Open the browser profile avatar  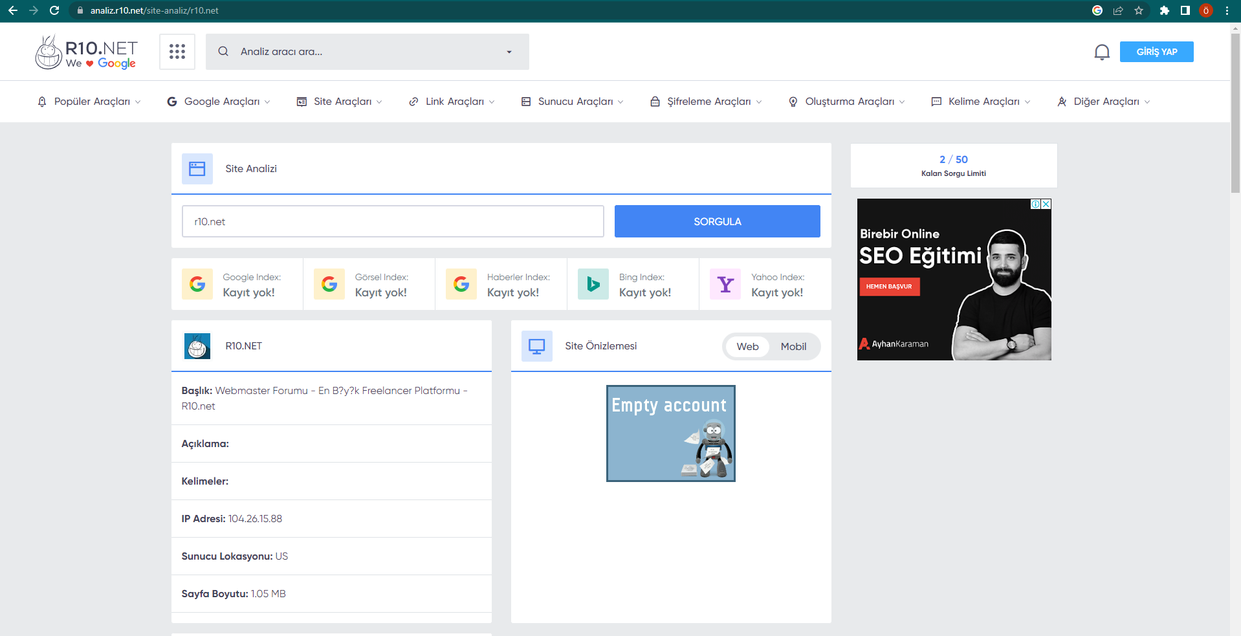click(1206, 10)
